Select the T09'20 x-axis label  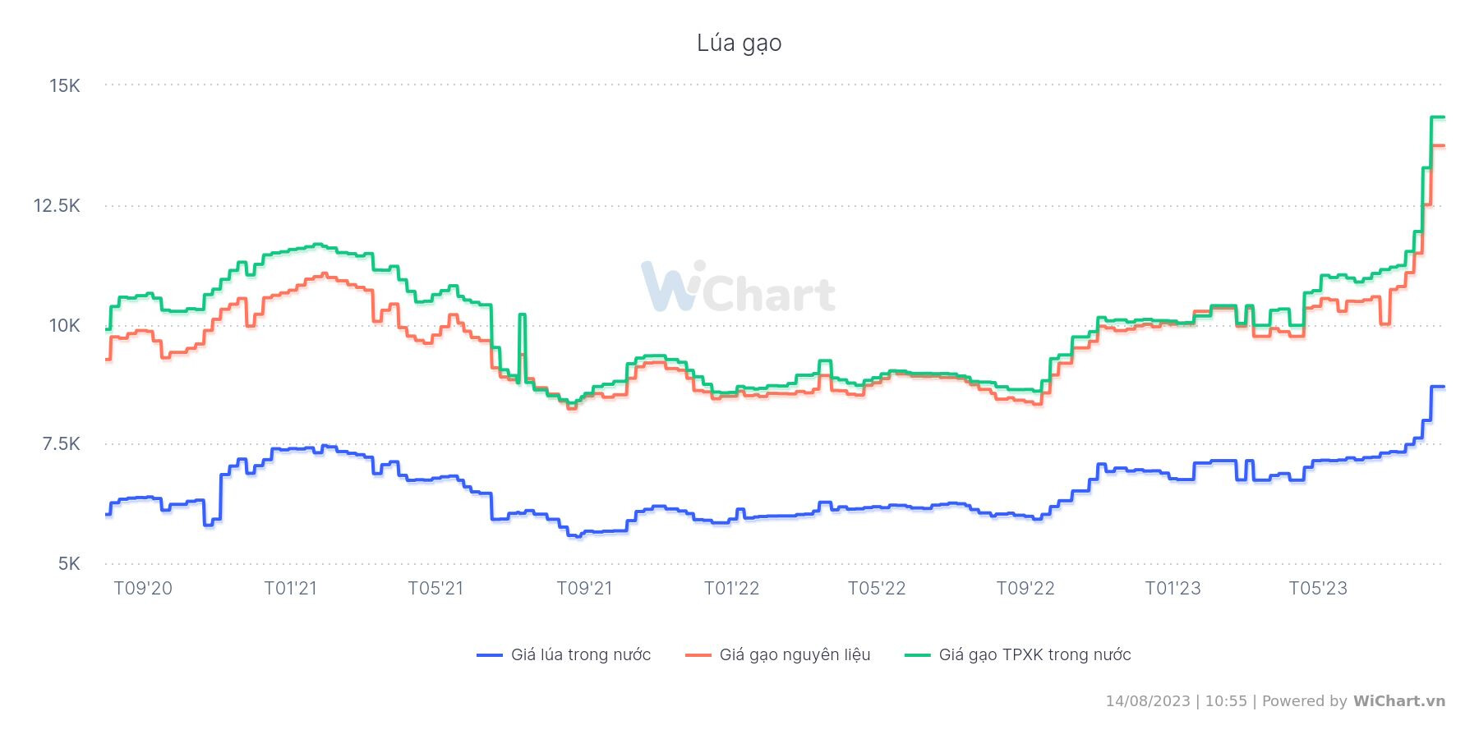tap(143, 589)
